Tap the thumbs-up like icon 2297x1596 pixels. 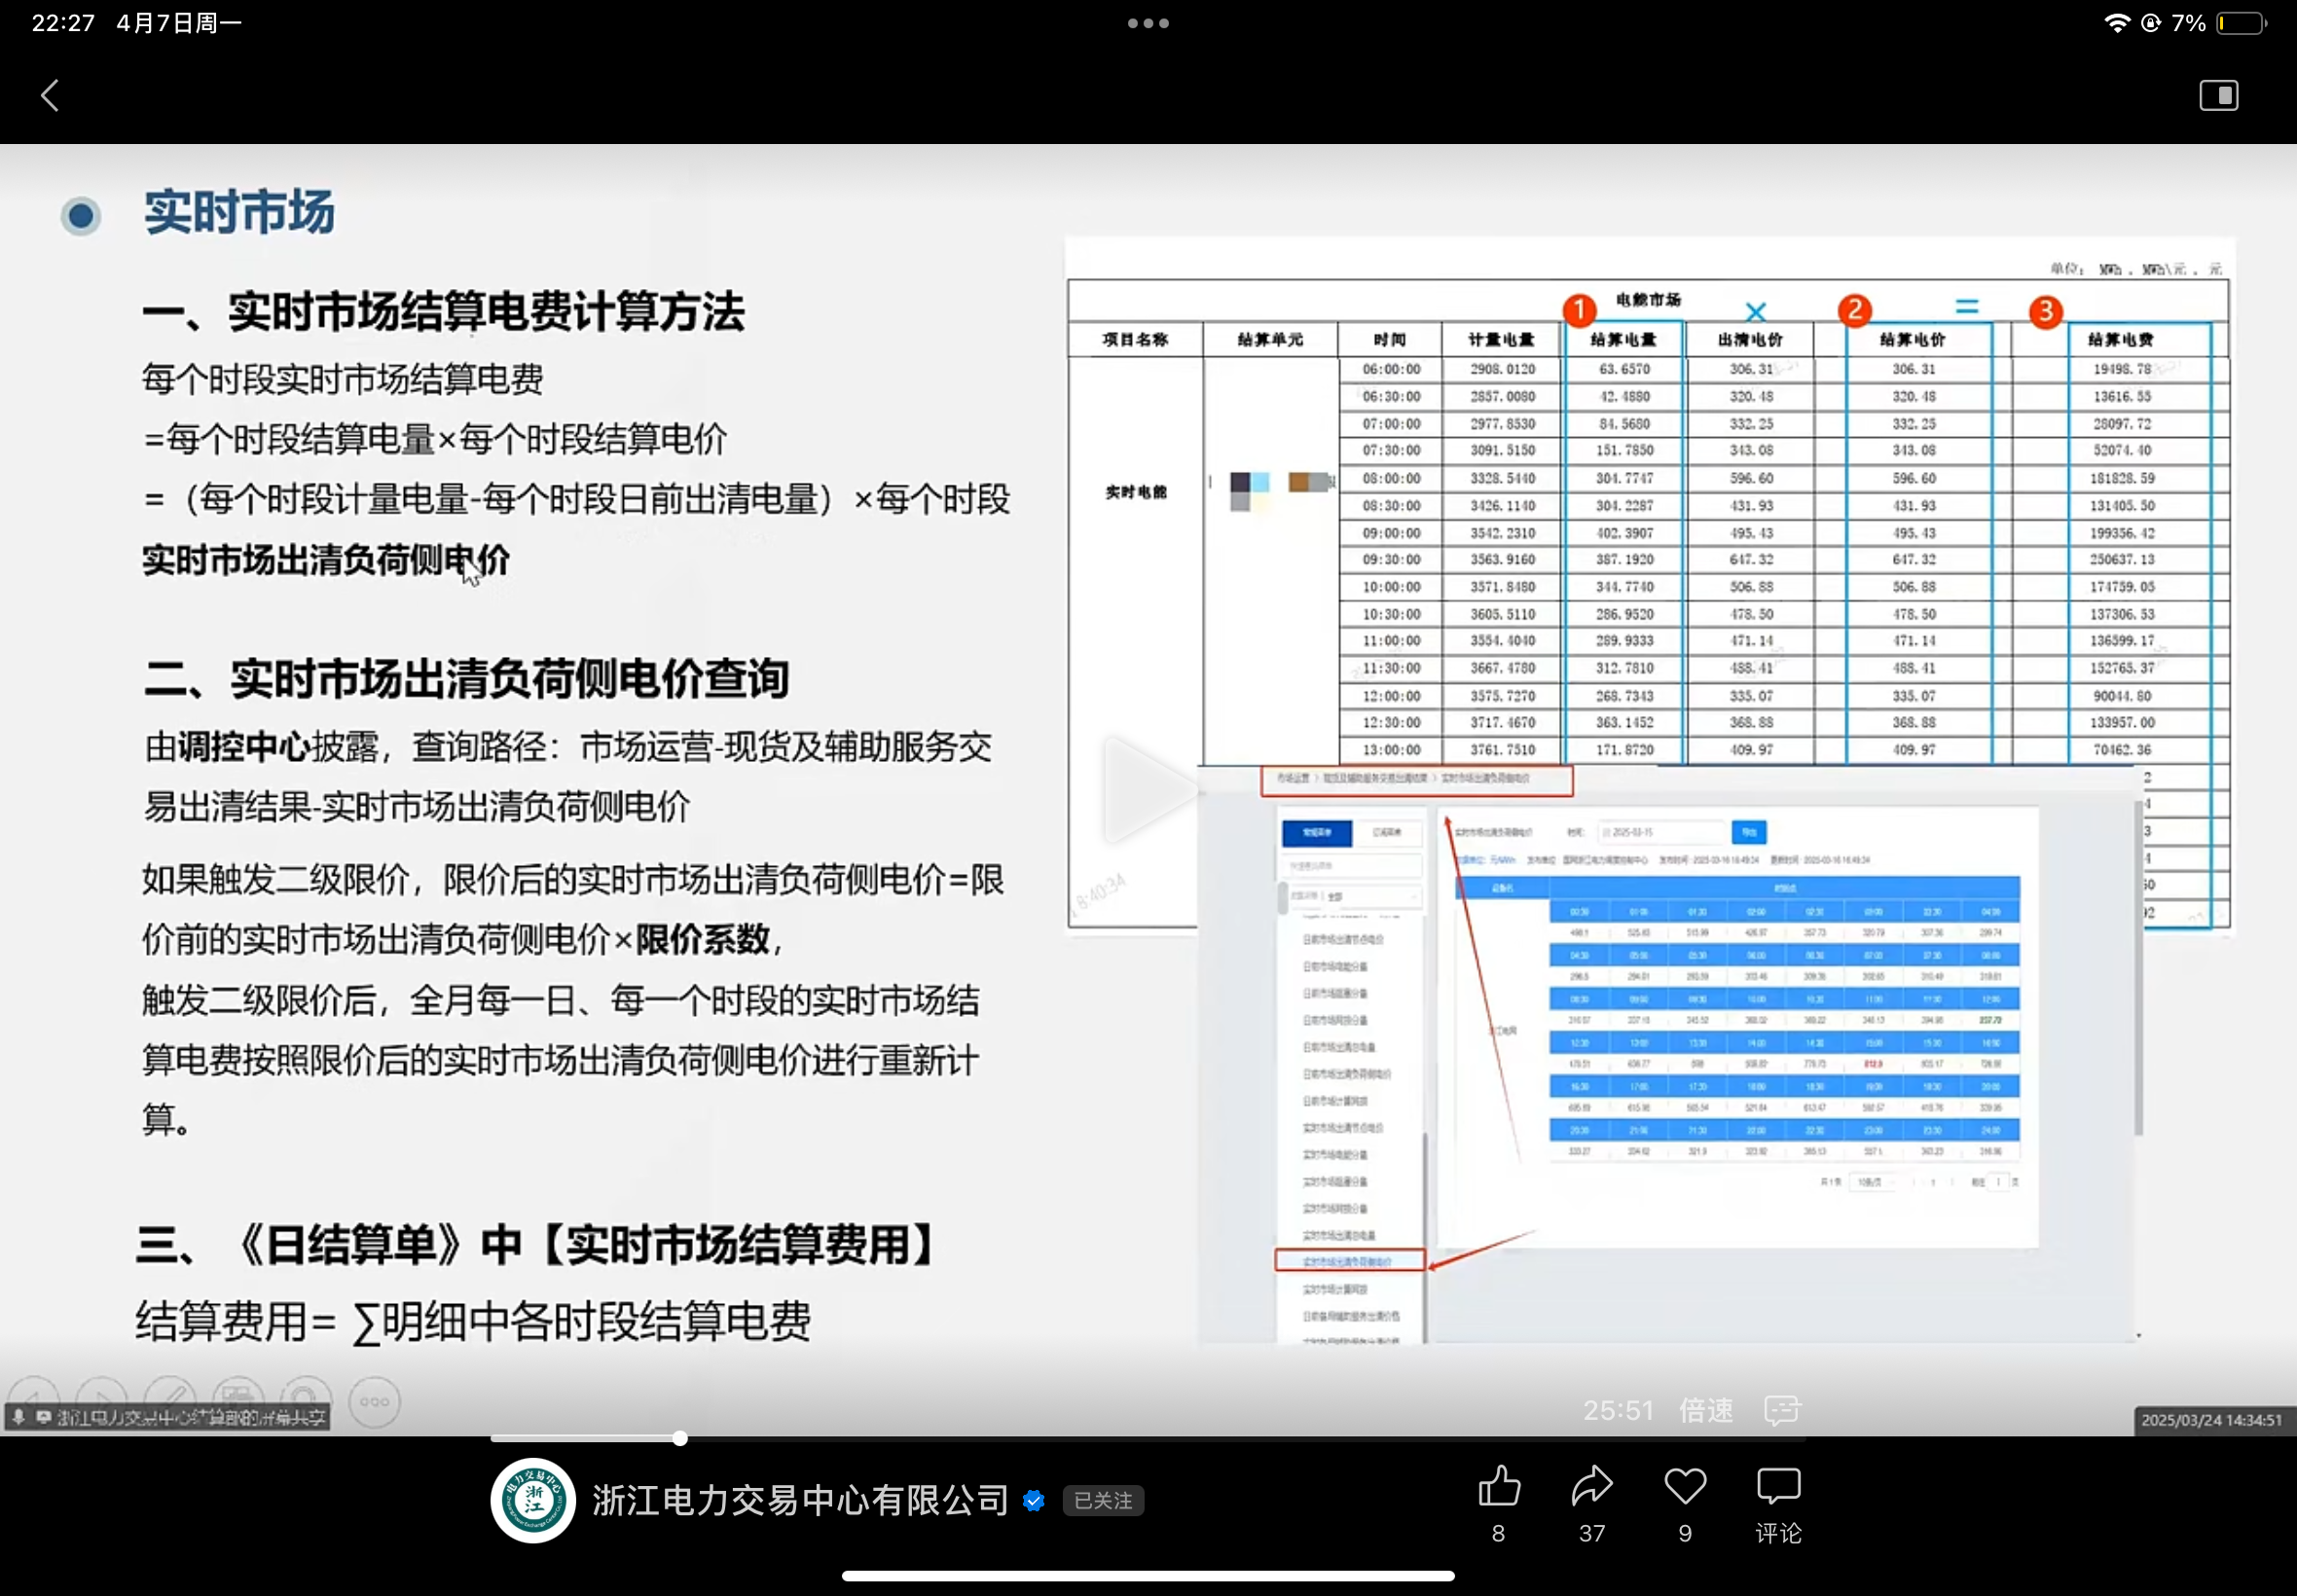click(x=1498, y=1486)
